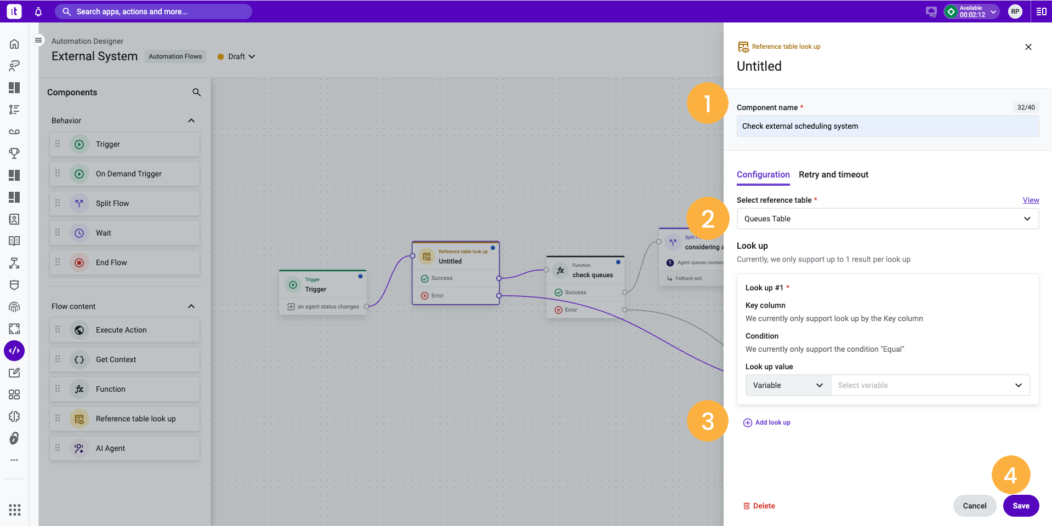The image size is (1052, 526).
Task: Click the View link for the reference table
Action: pyautogui.click(x=1031, y=200)
